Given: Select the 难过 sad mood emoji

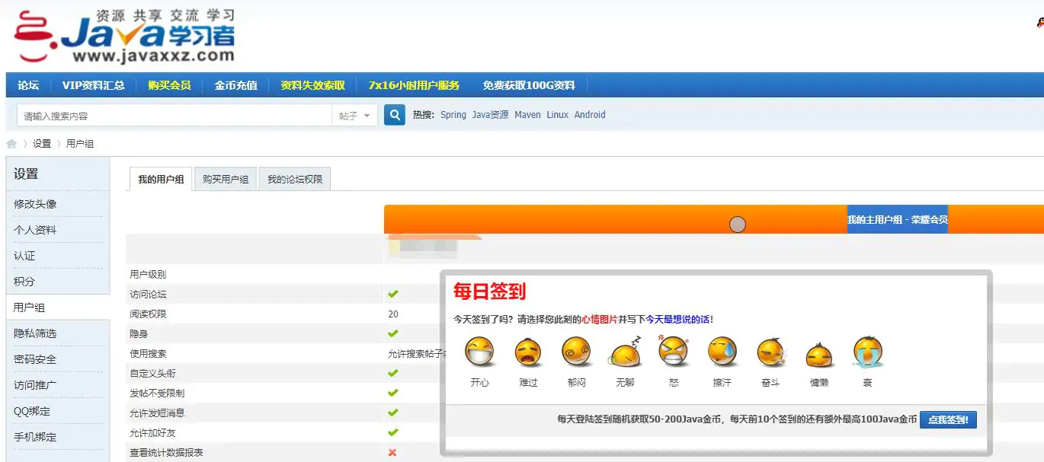Looking at the screenshot, I should click(528, 352).
